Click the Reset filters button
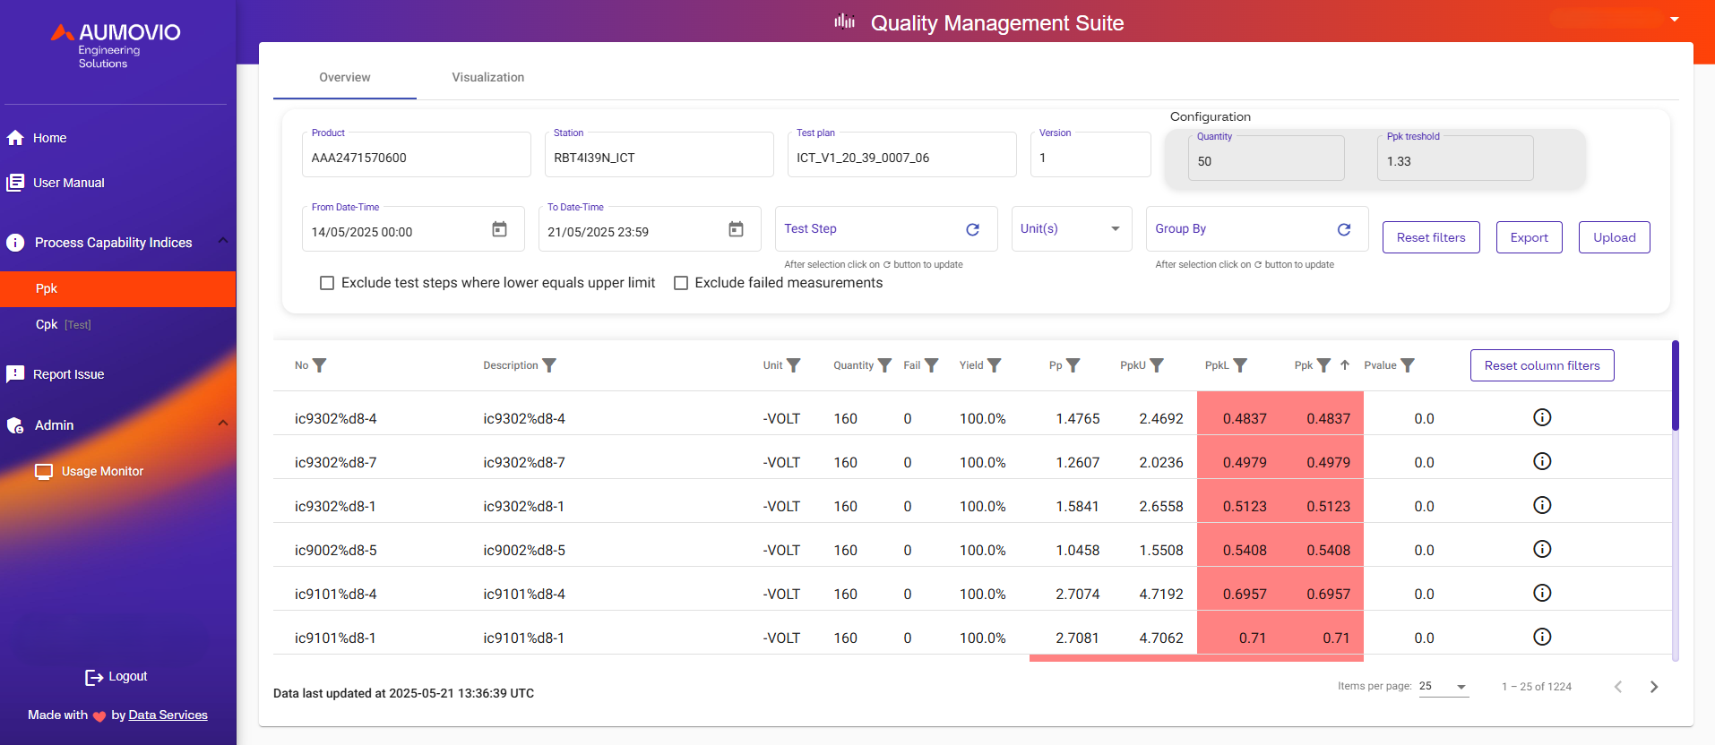This screenshot has height=745, width=1715. [1430, 238]
